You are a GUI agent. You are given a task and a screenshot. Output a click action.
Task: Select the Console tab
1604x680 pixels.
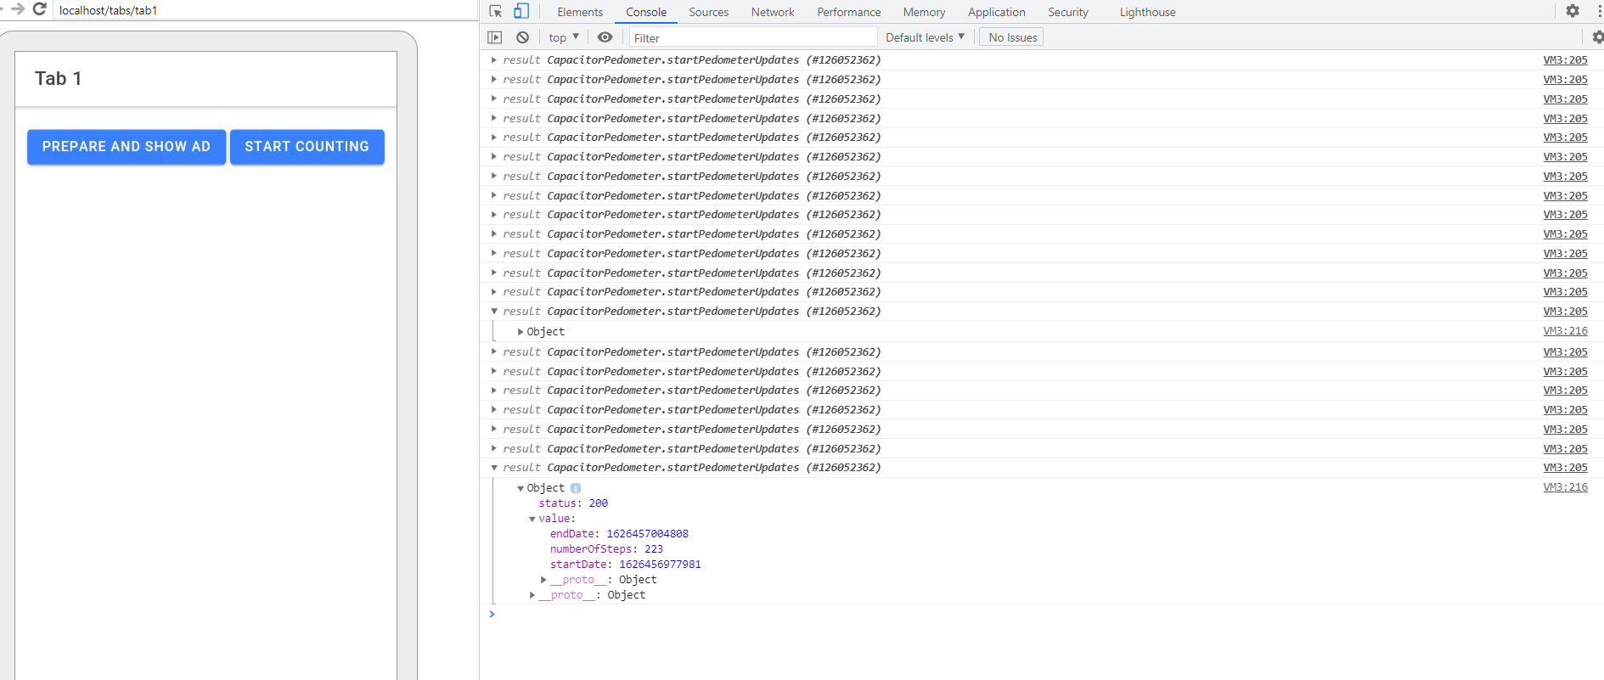tap(646, 12)
